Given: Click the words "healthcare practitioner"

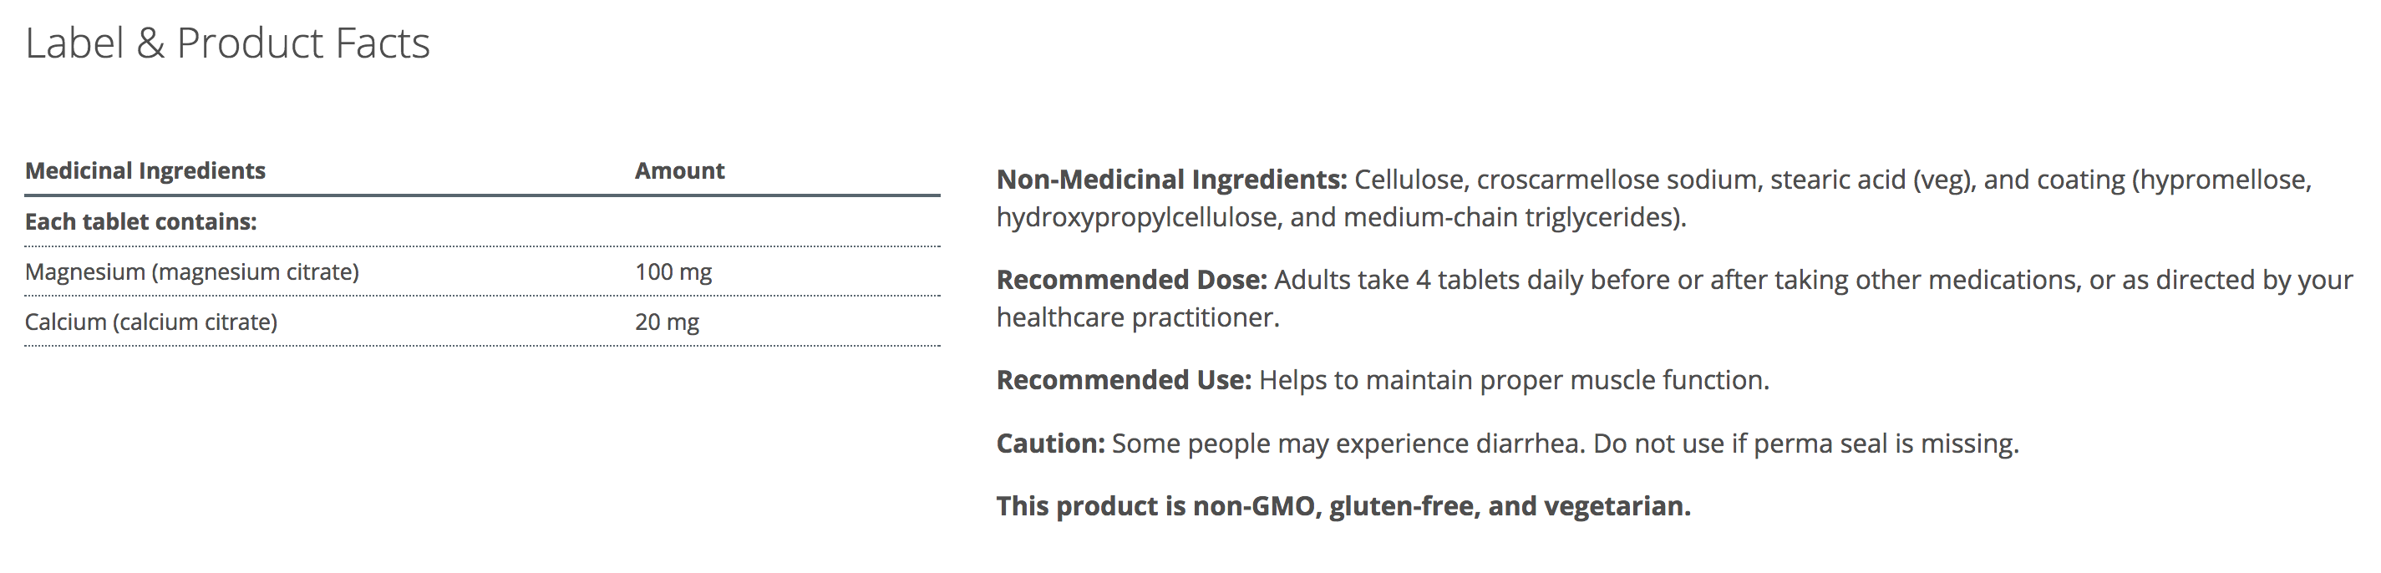Looking at the screenshot, I should point(1136,318).
